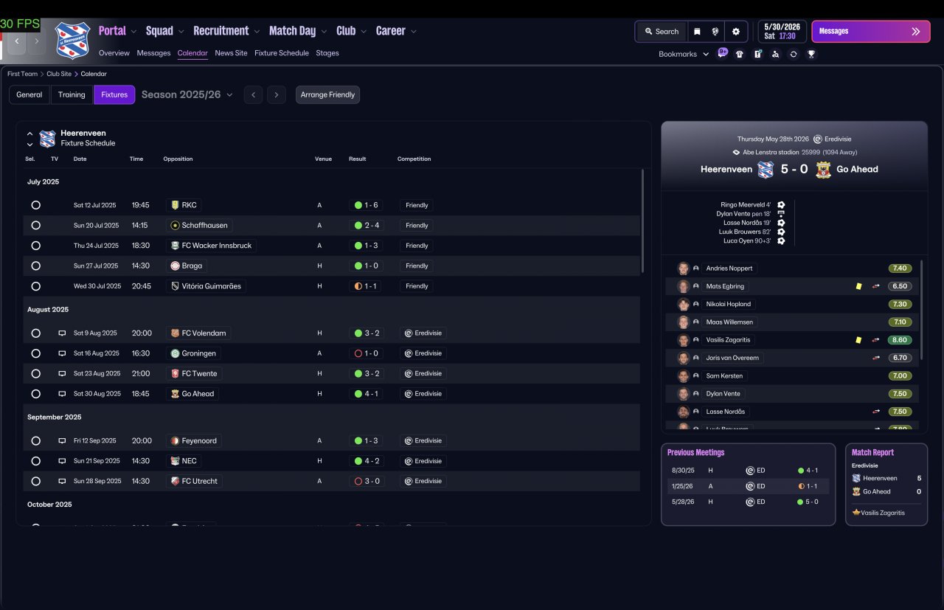This screenshot has width=944, height=610.
Task: Click the Heerenveen club badge in the header
Action: click(72, 39)
